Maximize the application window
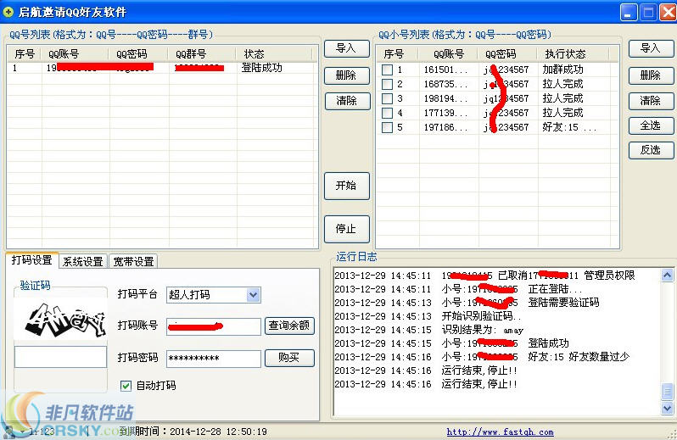The width and height of the screenshot is (677, 440). pyautogui.click(x=648, y=12)
